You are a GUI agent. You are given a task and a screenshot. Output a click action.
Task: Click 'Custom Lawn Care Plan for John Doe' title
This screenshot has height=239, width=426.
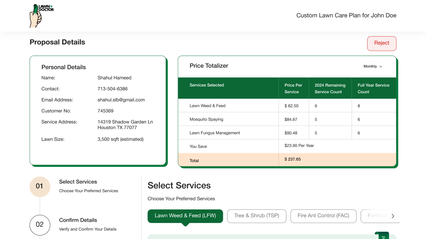click(x=346, y=16)
